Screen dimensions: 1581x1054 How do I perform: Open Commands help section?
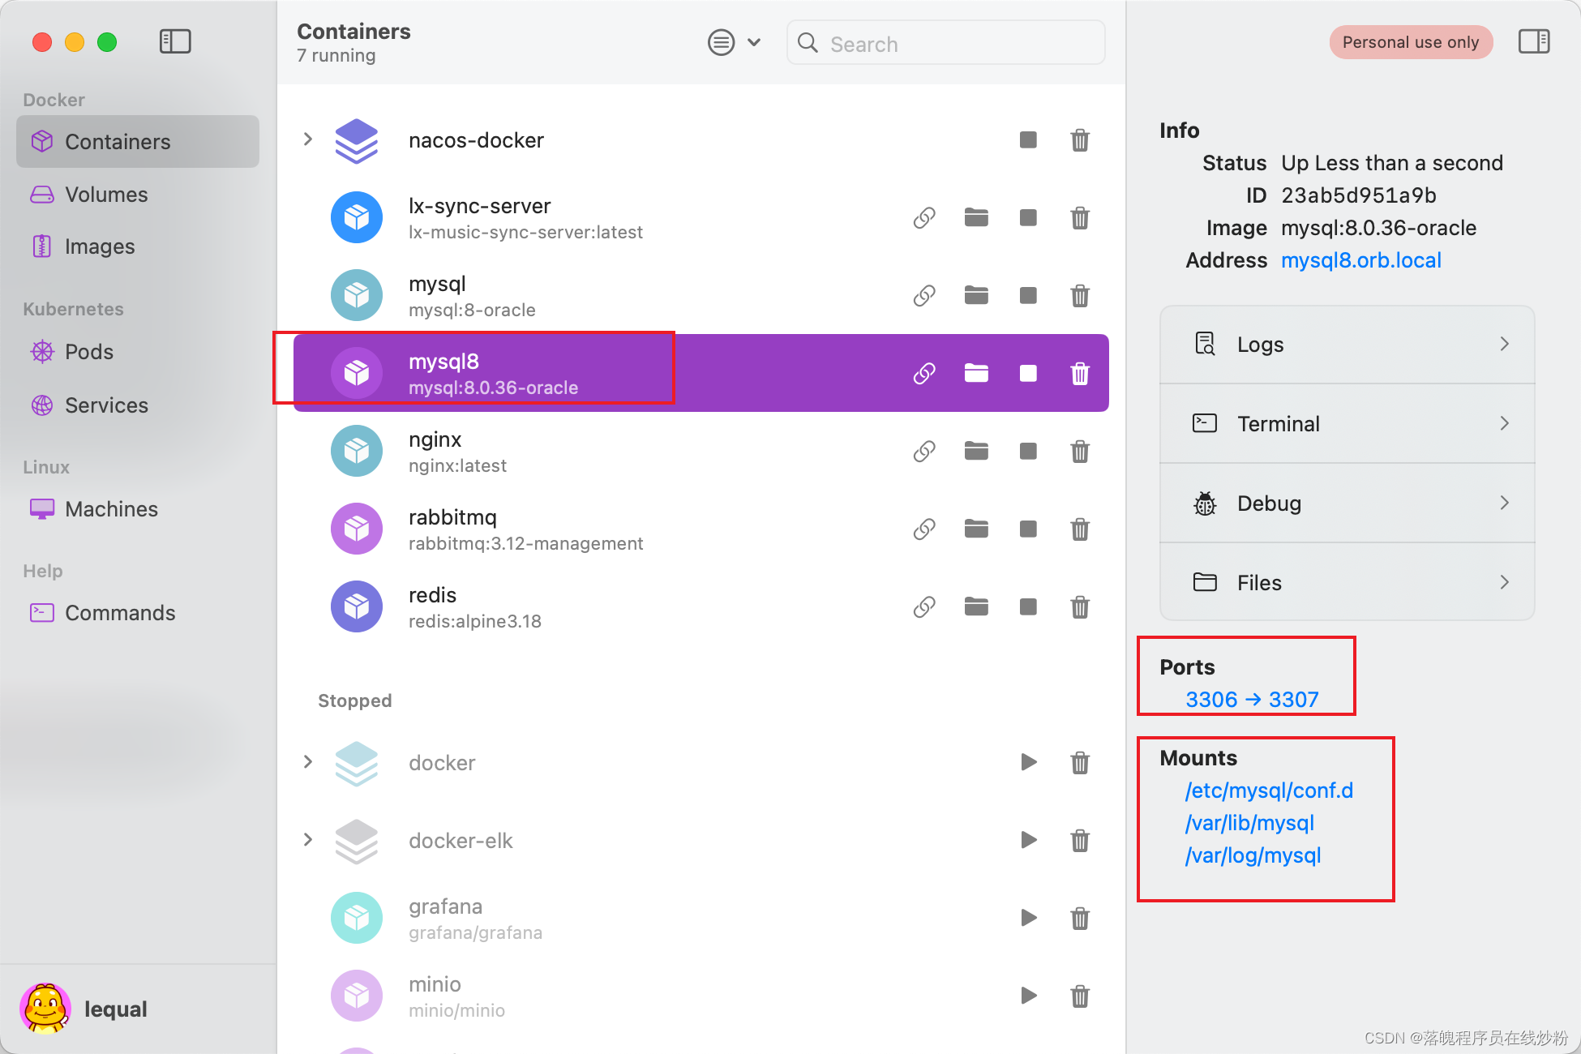138,613
